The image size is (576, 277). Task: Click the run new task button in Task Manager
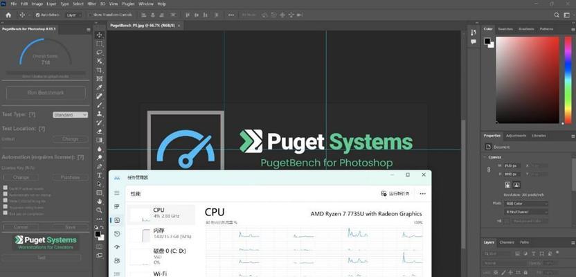tap(395, 194)
